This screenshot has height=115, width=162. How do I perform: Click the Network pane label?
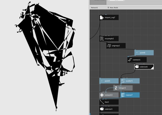94,8
